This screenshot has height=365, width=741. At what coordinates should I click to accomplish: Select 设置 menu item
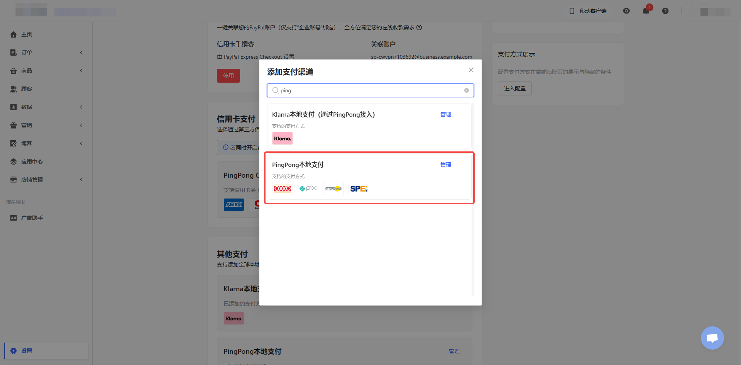(x=46, y=351)
